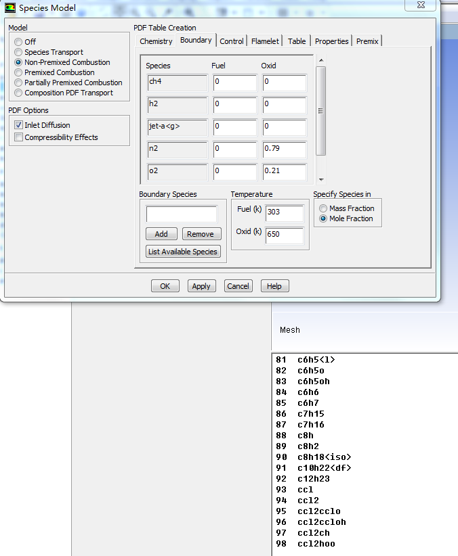458x556 pixels.
Task: Click the Oxid temperature field
Action: point(285,236)
